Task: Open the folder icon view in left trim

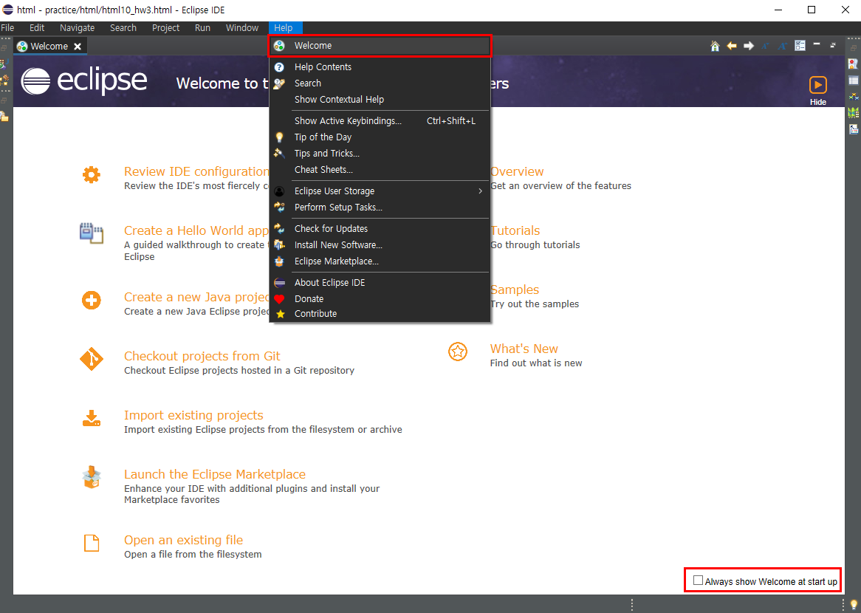Action: [4, 116]
